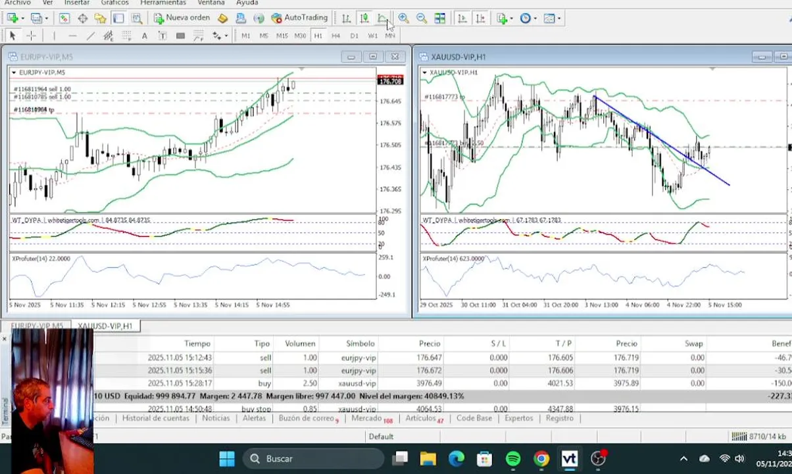Select the Trendline tool

(90, 36)
